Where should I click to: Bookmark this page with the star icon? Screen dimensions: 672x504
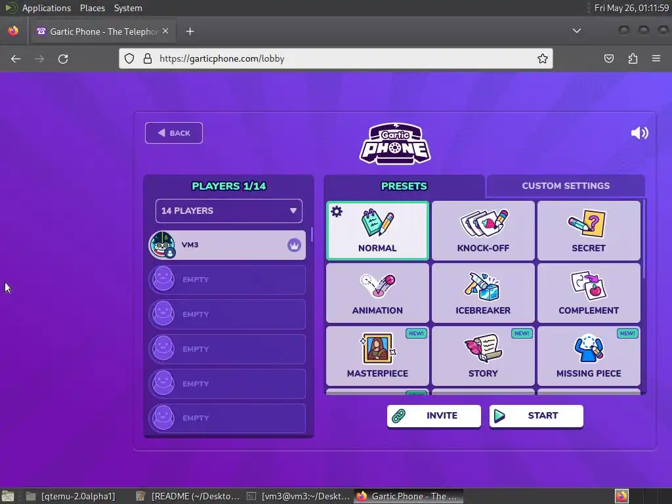[543, 58]
